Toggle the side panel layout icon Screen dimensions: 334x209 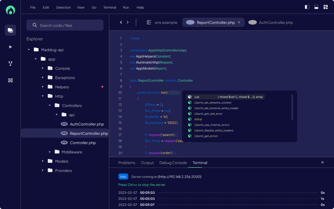click(307, 7)
